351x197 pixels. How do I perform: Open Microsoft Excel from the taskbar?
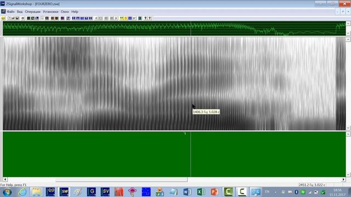click(201, 192)
